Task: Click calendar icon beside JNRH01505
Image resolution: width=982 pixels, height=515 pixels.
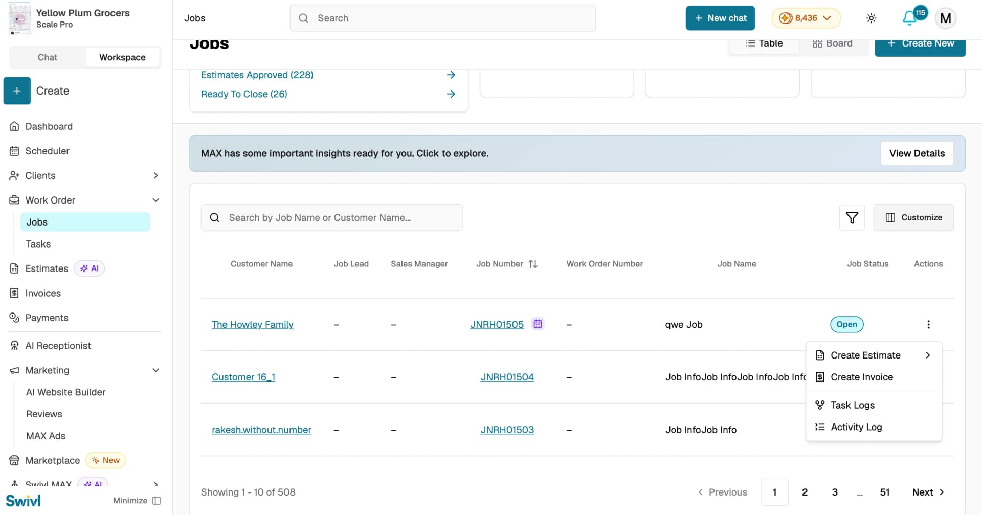Action: pos(538,324)
